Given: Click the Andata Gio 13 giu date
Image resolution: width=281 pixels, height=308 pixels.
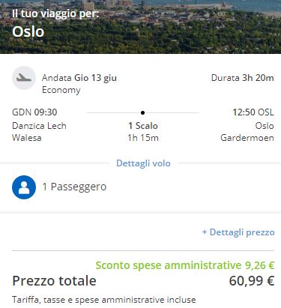Looking at the screenshot, I should 79,78.
